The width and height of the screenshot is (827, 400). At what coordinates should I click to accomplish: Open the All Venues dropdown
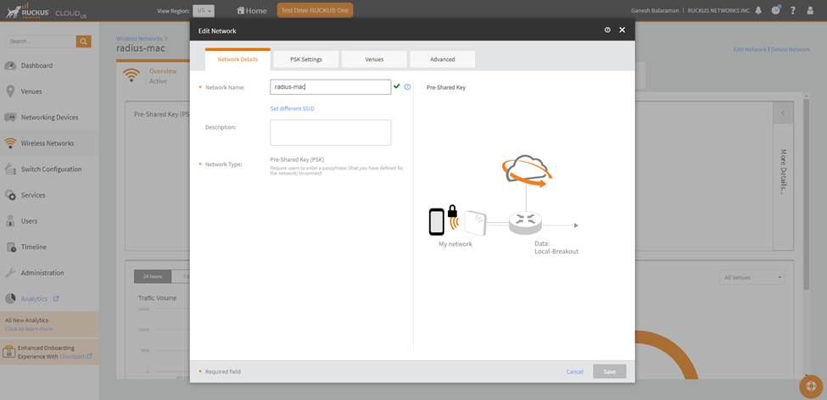click(x=752, y=277)
